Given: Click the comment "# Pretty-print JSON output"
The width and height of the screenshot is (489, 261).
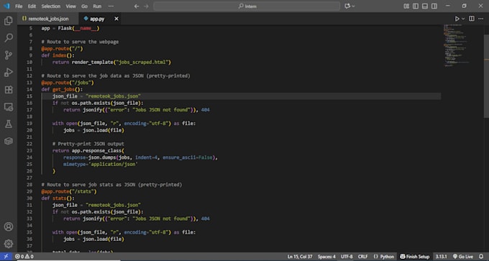Looking at the screenshot, I should coord(88,144).
